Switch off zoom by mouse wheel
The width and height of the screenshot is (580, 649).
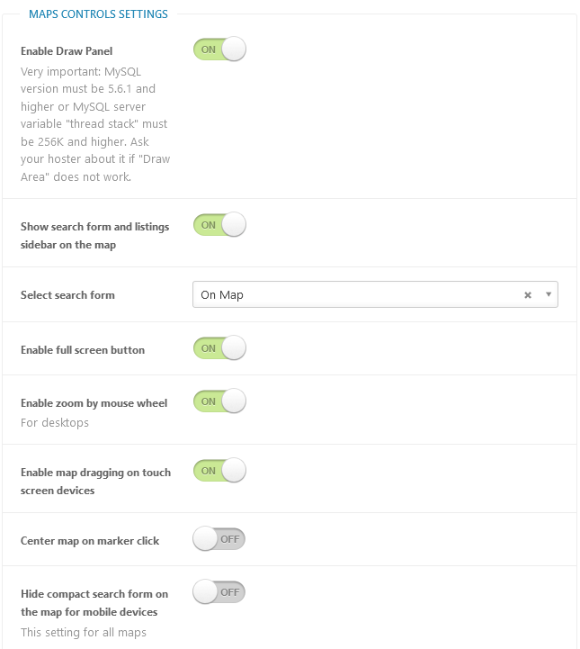tap(219, 401)
